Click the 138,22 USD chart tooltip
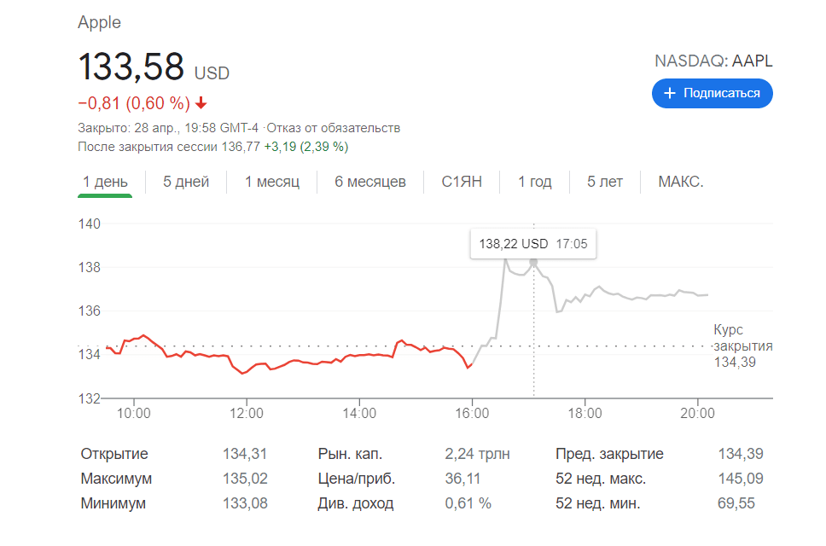The image size is (826, 546). [x=532, y=242]
